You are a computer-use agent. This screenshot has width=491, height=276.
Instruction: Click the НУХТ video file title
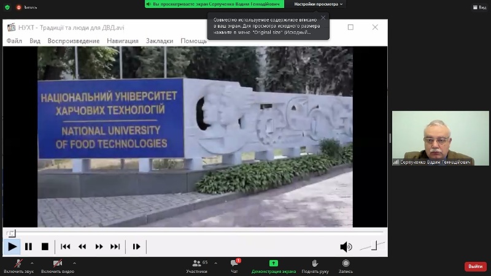tap(71, 28)
